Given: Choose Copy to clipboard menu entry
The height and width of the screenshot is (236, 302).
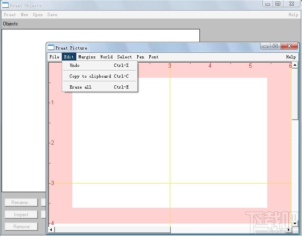Looking at the screenshot, I should [x=100, y=76].
